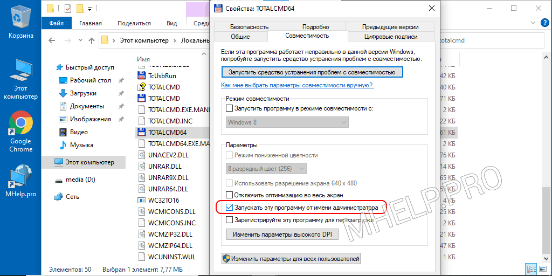Viewport: 552px width, 276px height.
Task: Open Видео in the navigation pane
Action: pos(79,132)
